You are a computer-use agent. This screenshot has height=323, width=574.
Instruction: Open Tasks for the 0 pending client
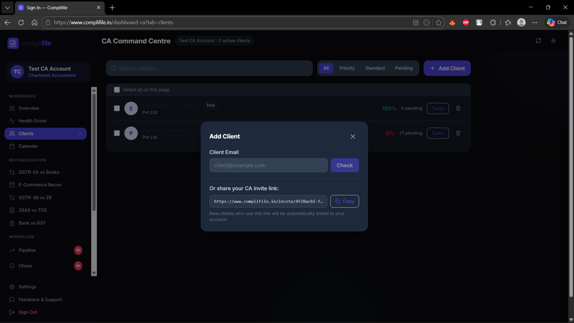438,108
